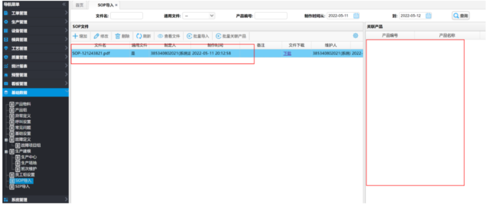Click the 工单管理 menu icon
Image resolution: width=488 pixels, height=204 pixels.
6,13
